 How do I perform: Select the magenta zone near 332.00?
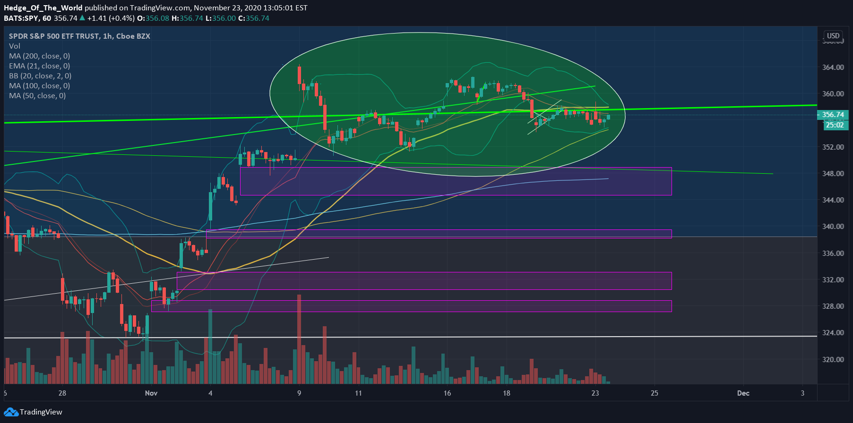(424, 281)
